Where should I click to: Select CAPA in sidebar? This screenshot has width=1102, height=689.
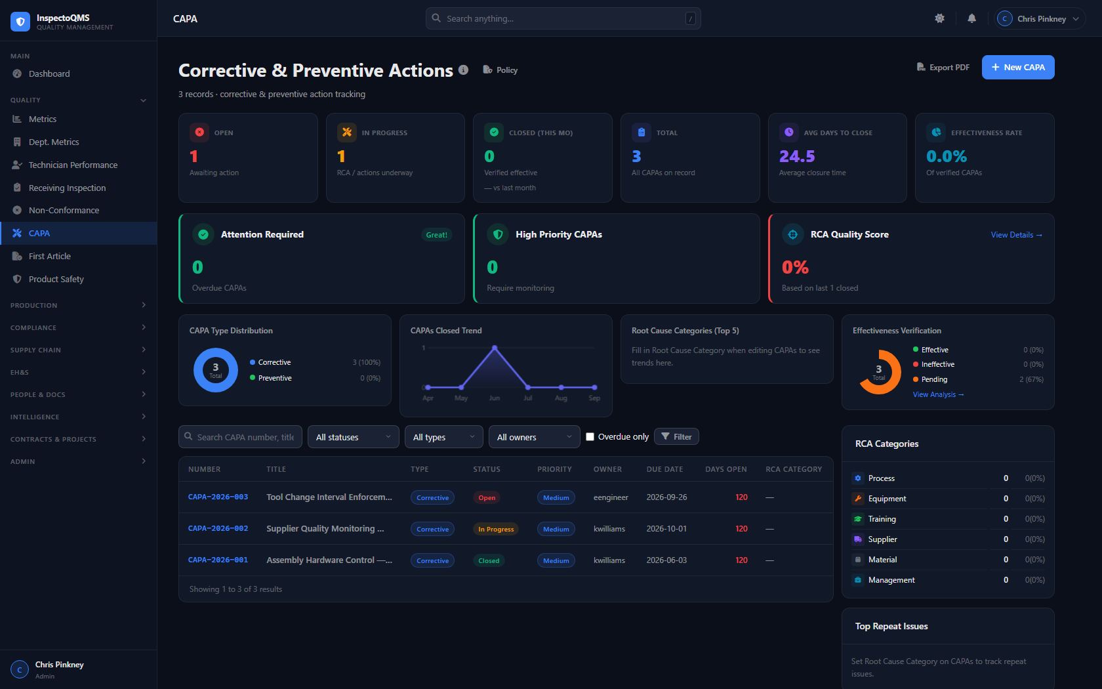[78, 233]
